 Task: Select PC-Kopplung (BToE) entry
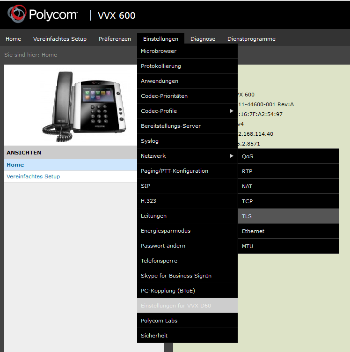(187, 291)
